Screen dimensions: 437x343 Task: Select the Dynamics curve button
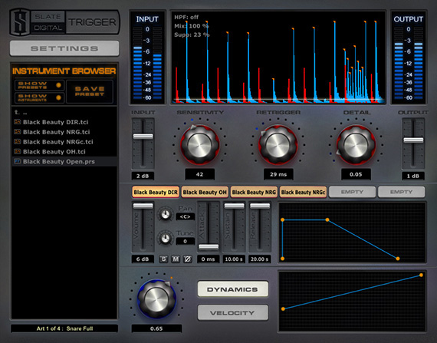[233, 289]
